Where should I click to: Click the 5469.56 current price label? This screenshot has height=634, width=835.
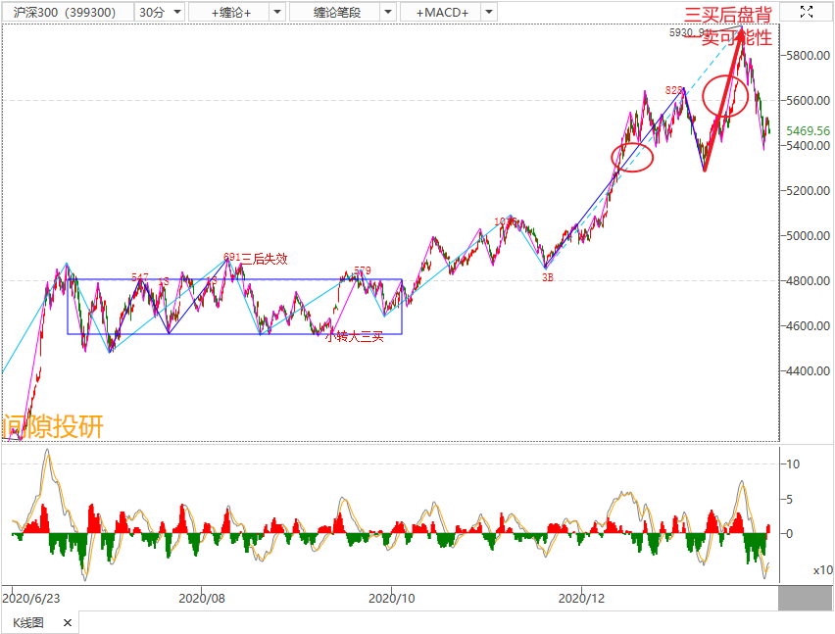[x=807, y=130]
